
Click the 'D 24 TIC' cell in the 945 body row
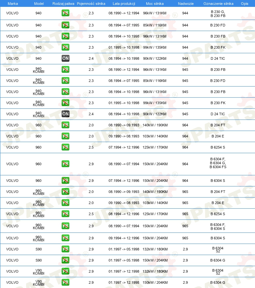point(218,114)
